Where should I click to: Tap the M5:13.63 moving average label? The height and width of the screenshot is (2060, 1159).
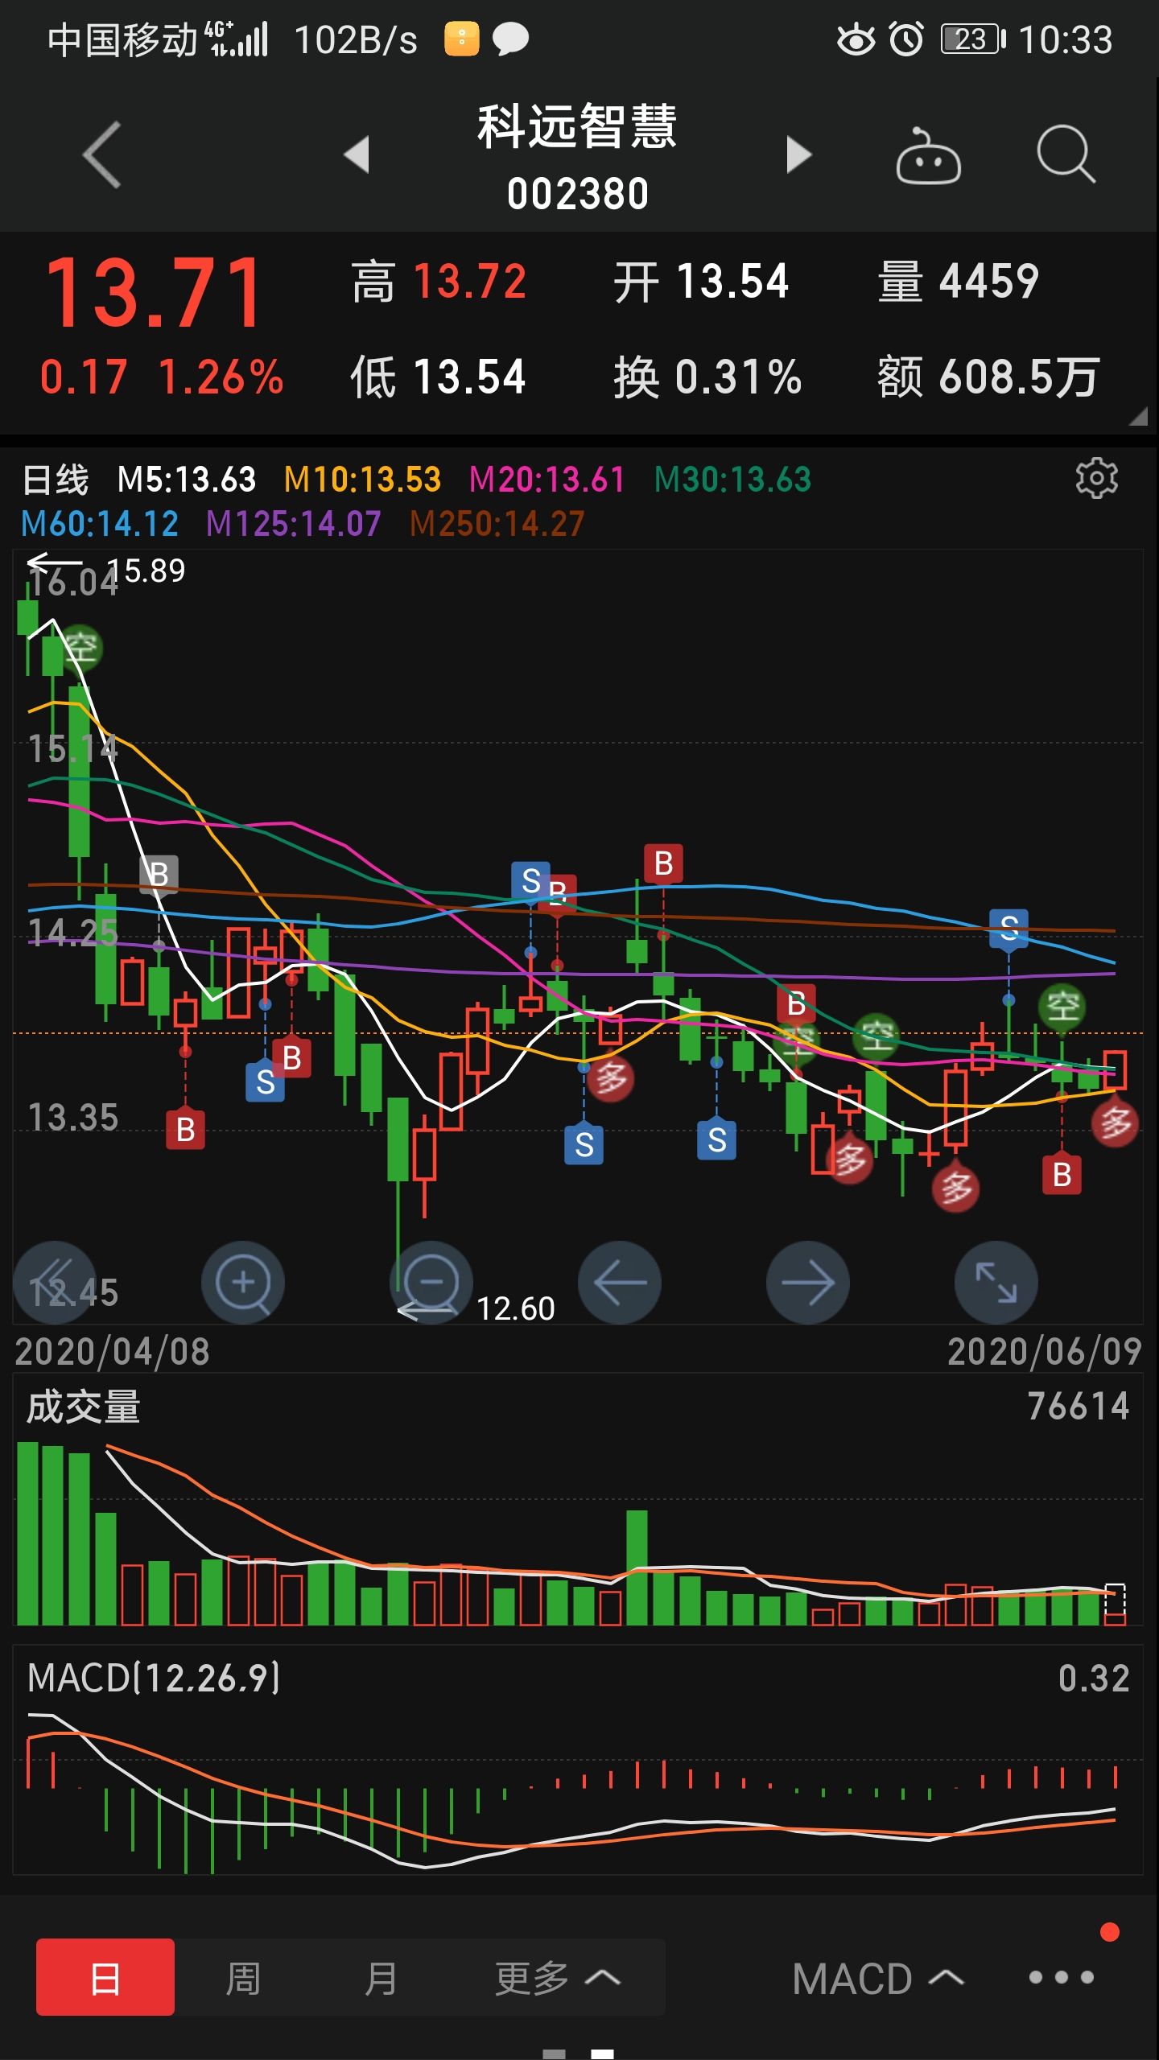click(x=187, y=480)
